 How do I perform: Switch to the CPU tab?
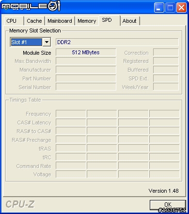(x=14, y=21)
